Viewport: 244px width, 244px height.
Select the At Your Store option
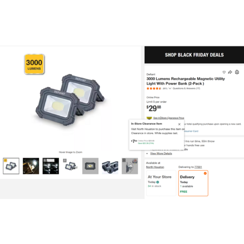(161, 183)
